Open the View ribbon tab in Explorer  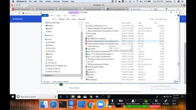point(65,16)
